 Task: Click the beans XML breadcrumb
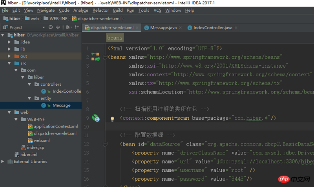point(115,38)
